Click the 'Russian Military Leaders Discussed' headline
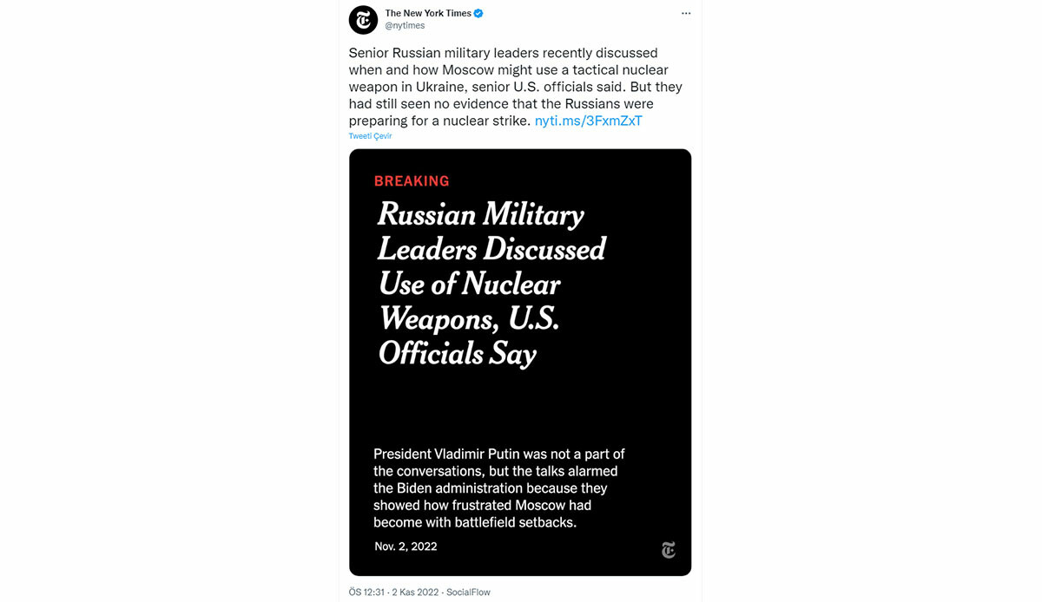 (491, 232)
